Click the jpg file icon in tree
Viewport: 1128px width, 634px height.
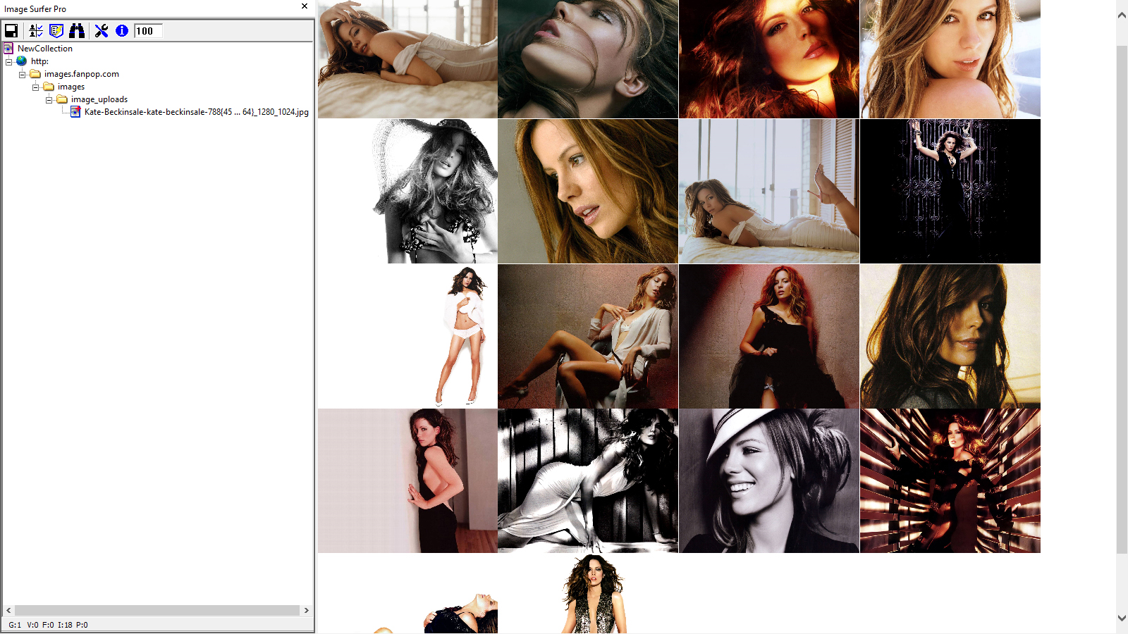[75, 112]
